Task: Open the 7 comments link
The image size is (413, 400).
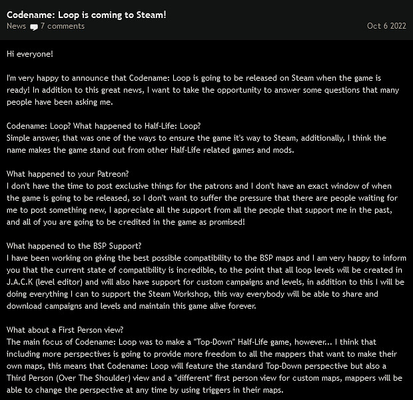Action: (62, 26)
